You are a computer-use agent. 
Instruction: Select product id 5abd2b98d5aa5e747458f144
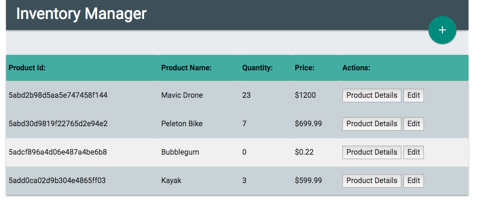[58, 95]
